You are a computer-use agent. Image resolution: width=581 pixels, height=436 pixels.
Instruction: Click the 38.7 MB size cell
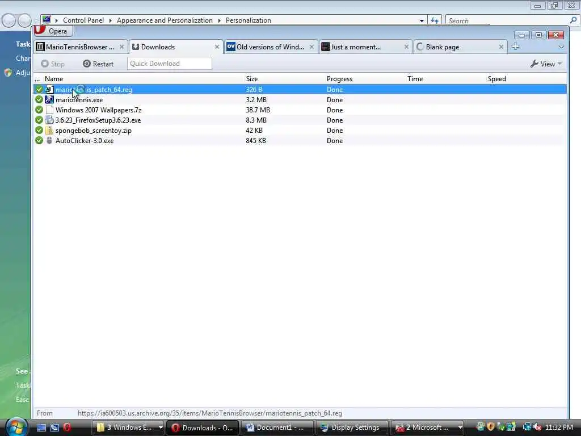[258, 110]
